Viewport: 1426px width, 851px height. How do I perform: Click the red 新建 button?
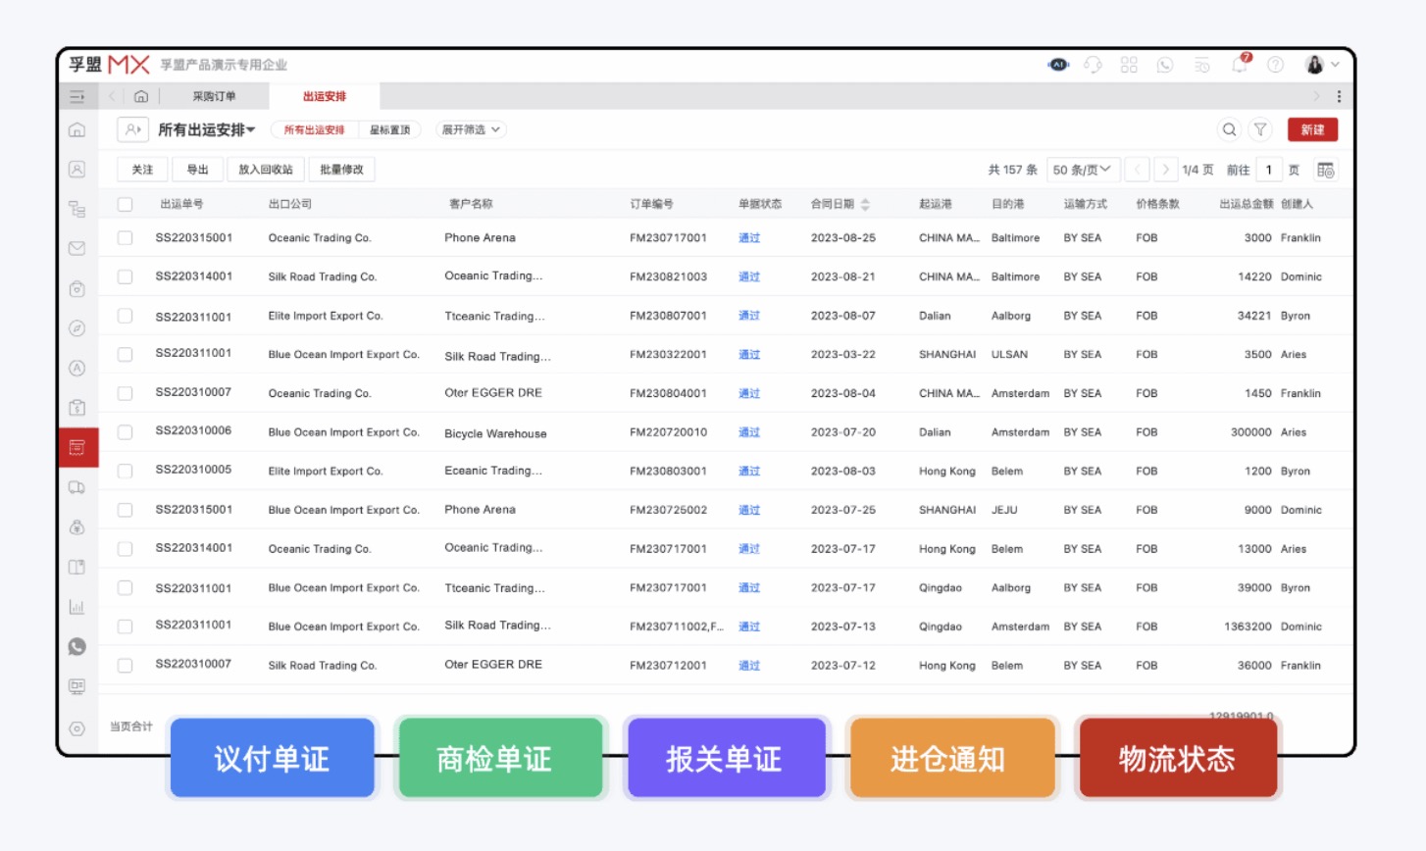(1312, 128)
